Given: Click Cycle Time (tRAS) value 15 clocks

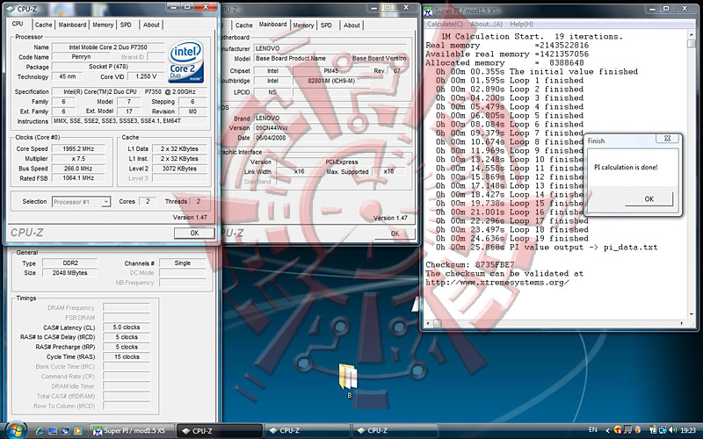Looking at the screenshot, I should 127,357.
